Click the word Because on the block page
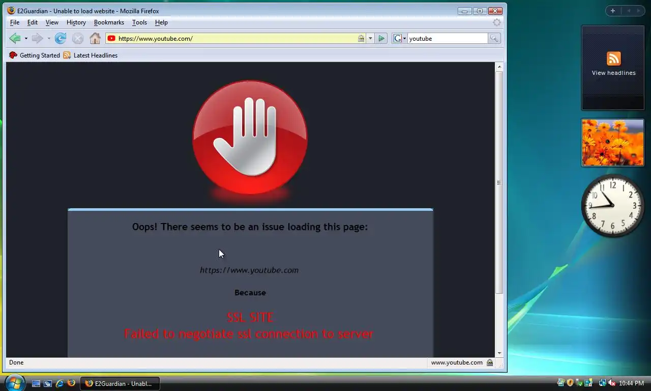This screenshot has height=391, width=651. pyautogui.click(x=250, y=293)
